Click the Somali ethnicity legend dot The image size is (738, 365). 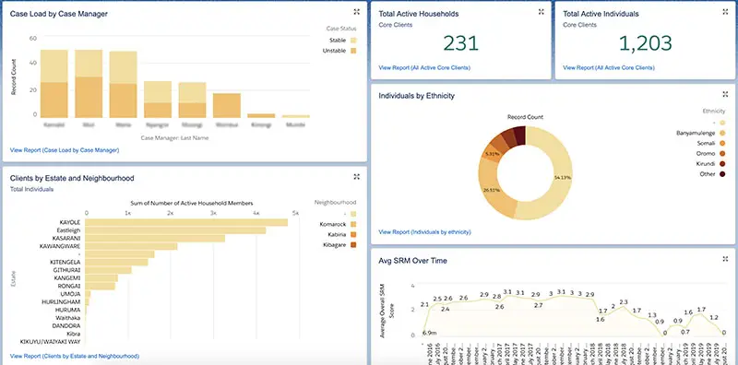[x=722, y=143]
